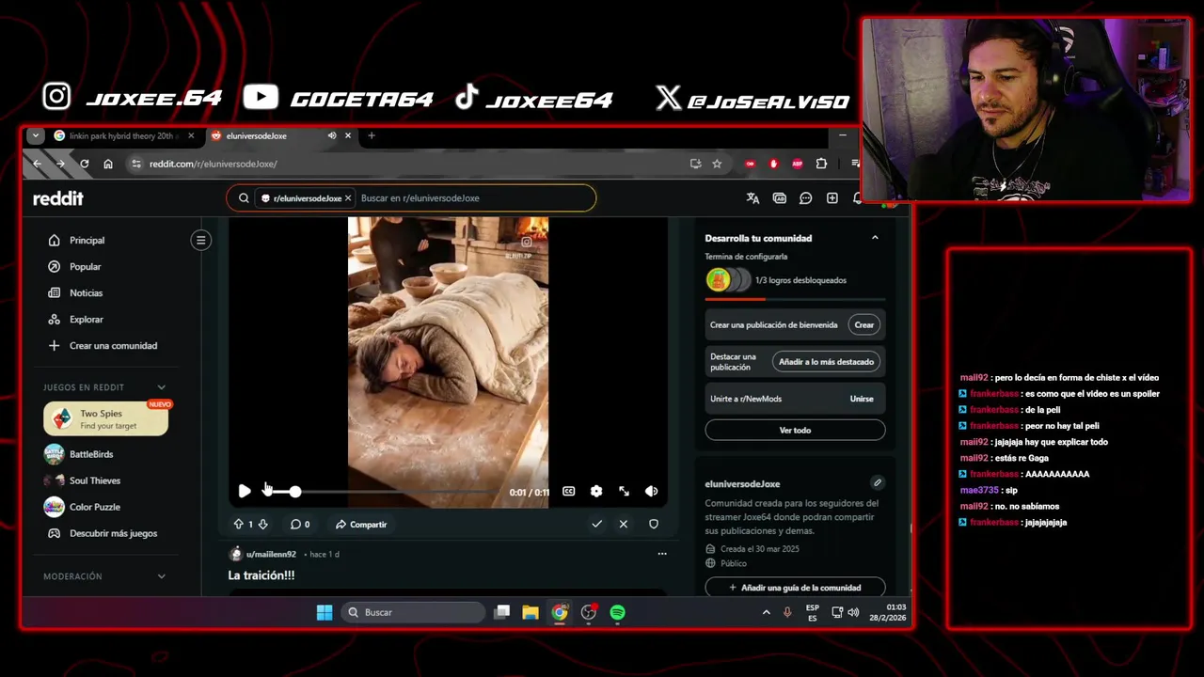Remove r/eluniversodeJoxe search filter chip
The height and width of the screenshot is (677, 1204).
point(348,198)
